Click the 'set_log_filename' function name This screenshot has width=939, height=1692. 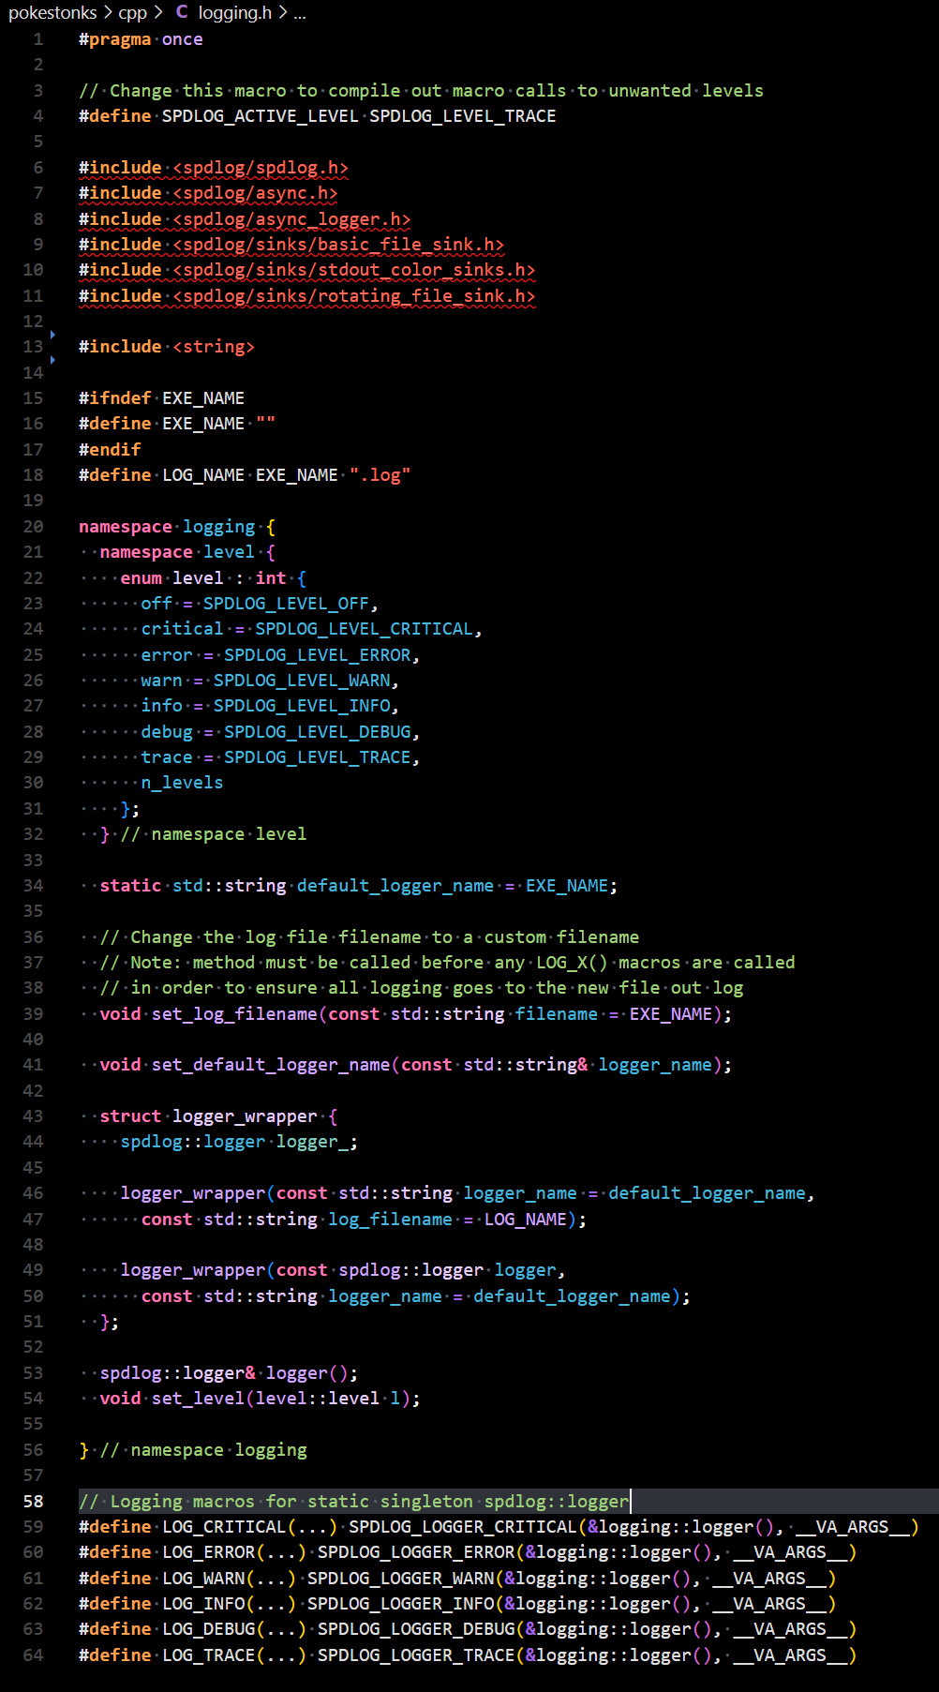point(234,1013)
